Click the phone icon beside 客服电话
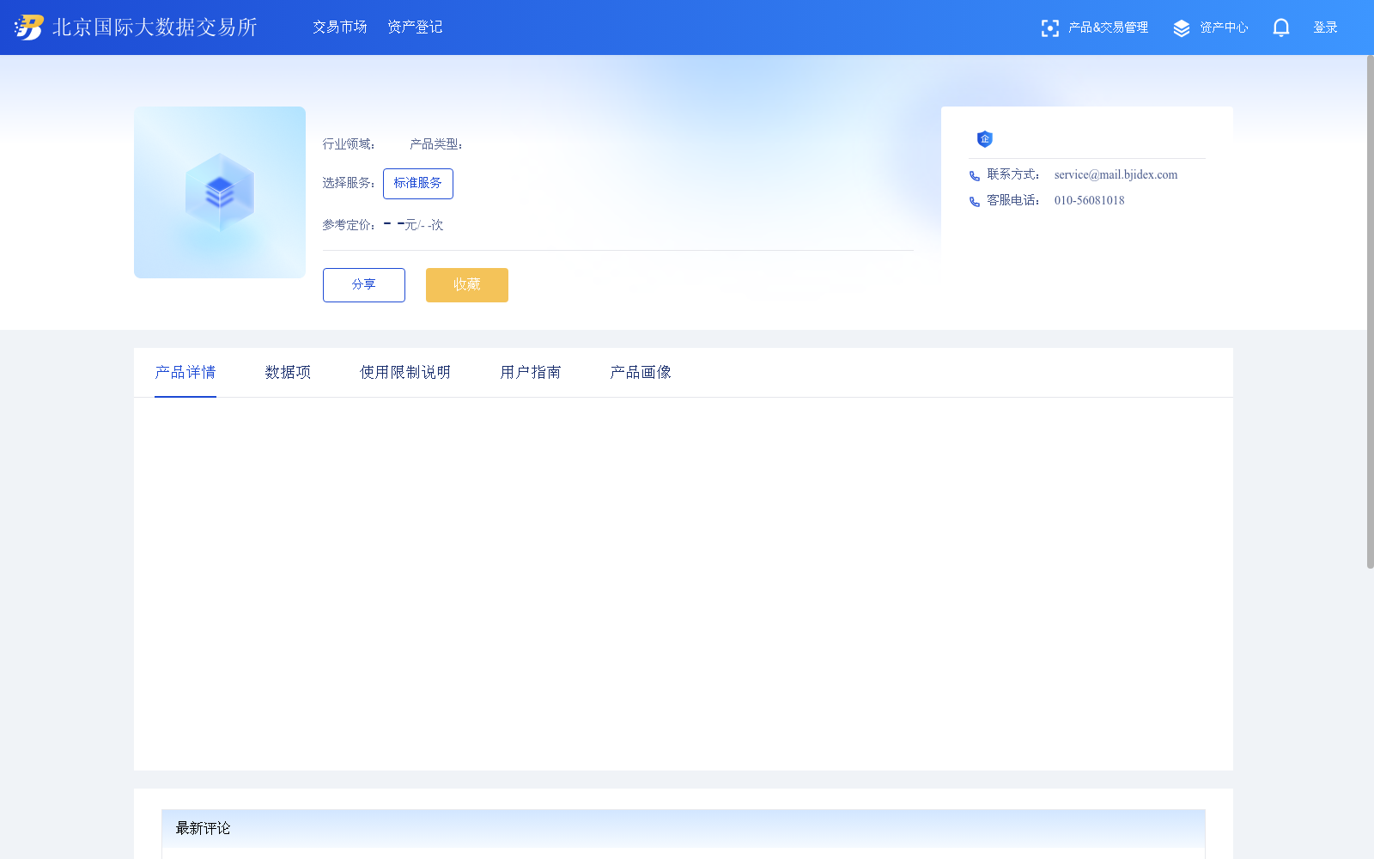 tap(974, 201)
